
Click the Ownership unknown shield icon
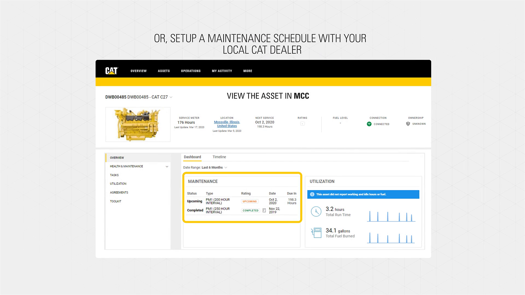(408, 124)
